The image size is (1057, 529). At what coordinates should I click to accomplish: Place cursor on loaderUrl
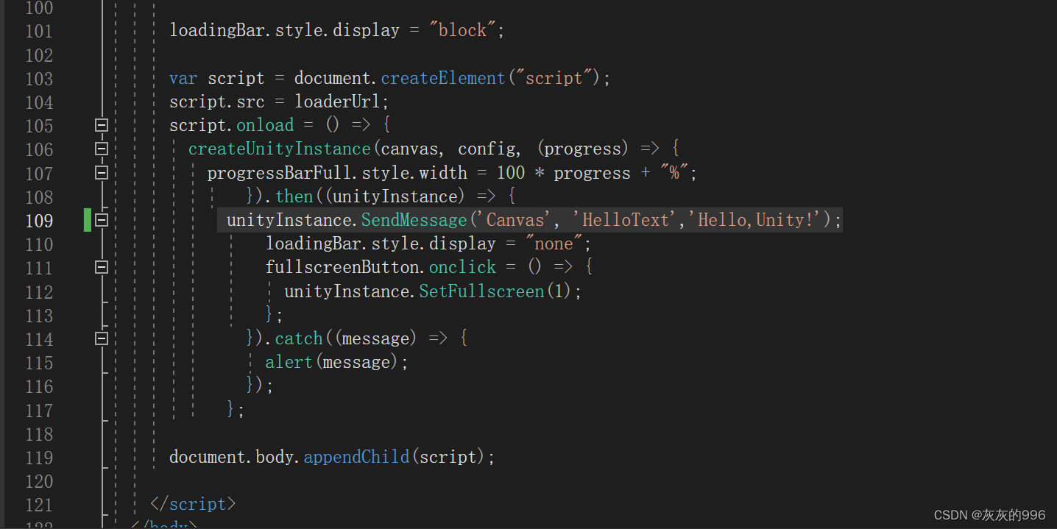coord(337,102)
